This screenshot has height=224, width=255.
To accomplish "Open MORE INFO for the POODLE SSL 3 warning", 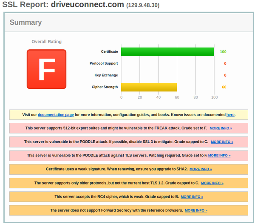I will [222, 142].
